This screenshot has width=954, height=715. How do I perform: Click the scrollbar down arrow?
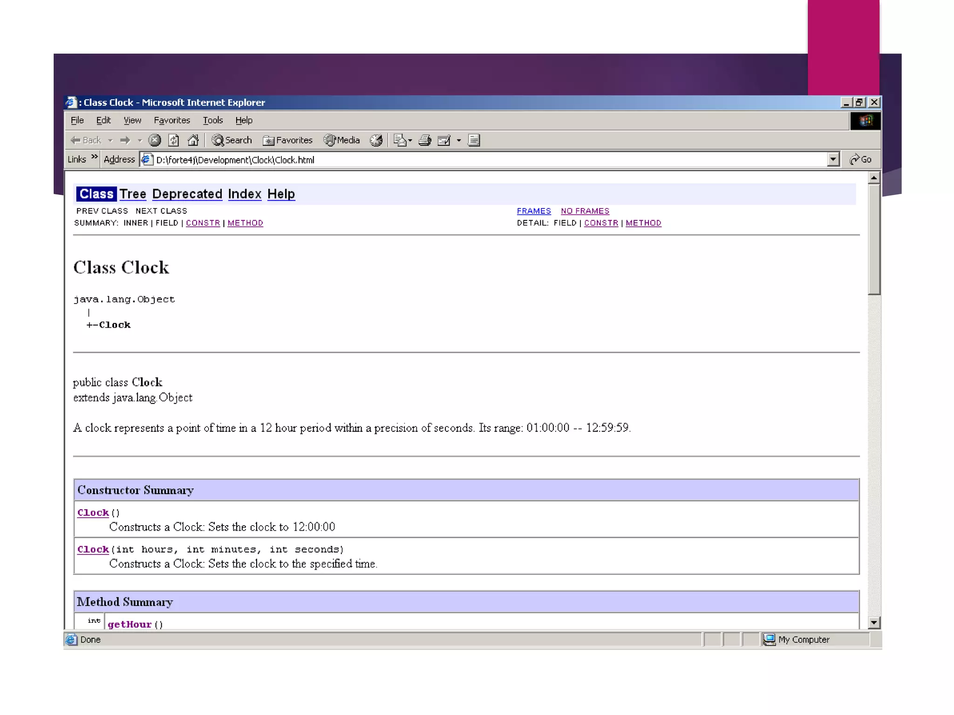[x=874, y=622]
